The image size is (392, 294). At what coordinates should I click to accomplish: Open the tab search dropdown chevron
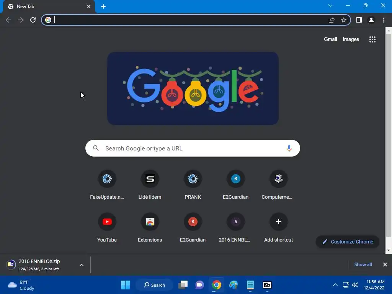[330, 5]
